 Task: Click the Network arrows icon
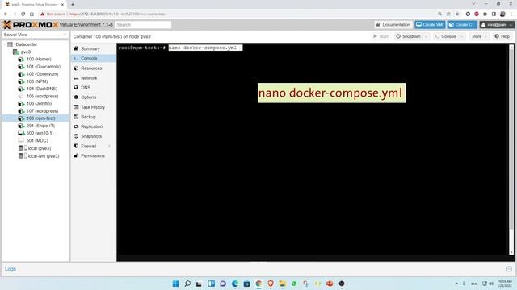click(x=76, y=78)
